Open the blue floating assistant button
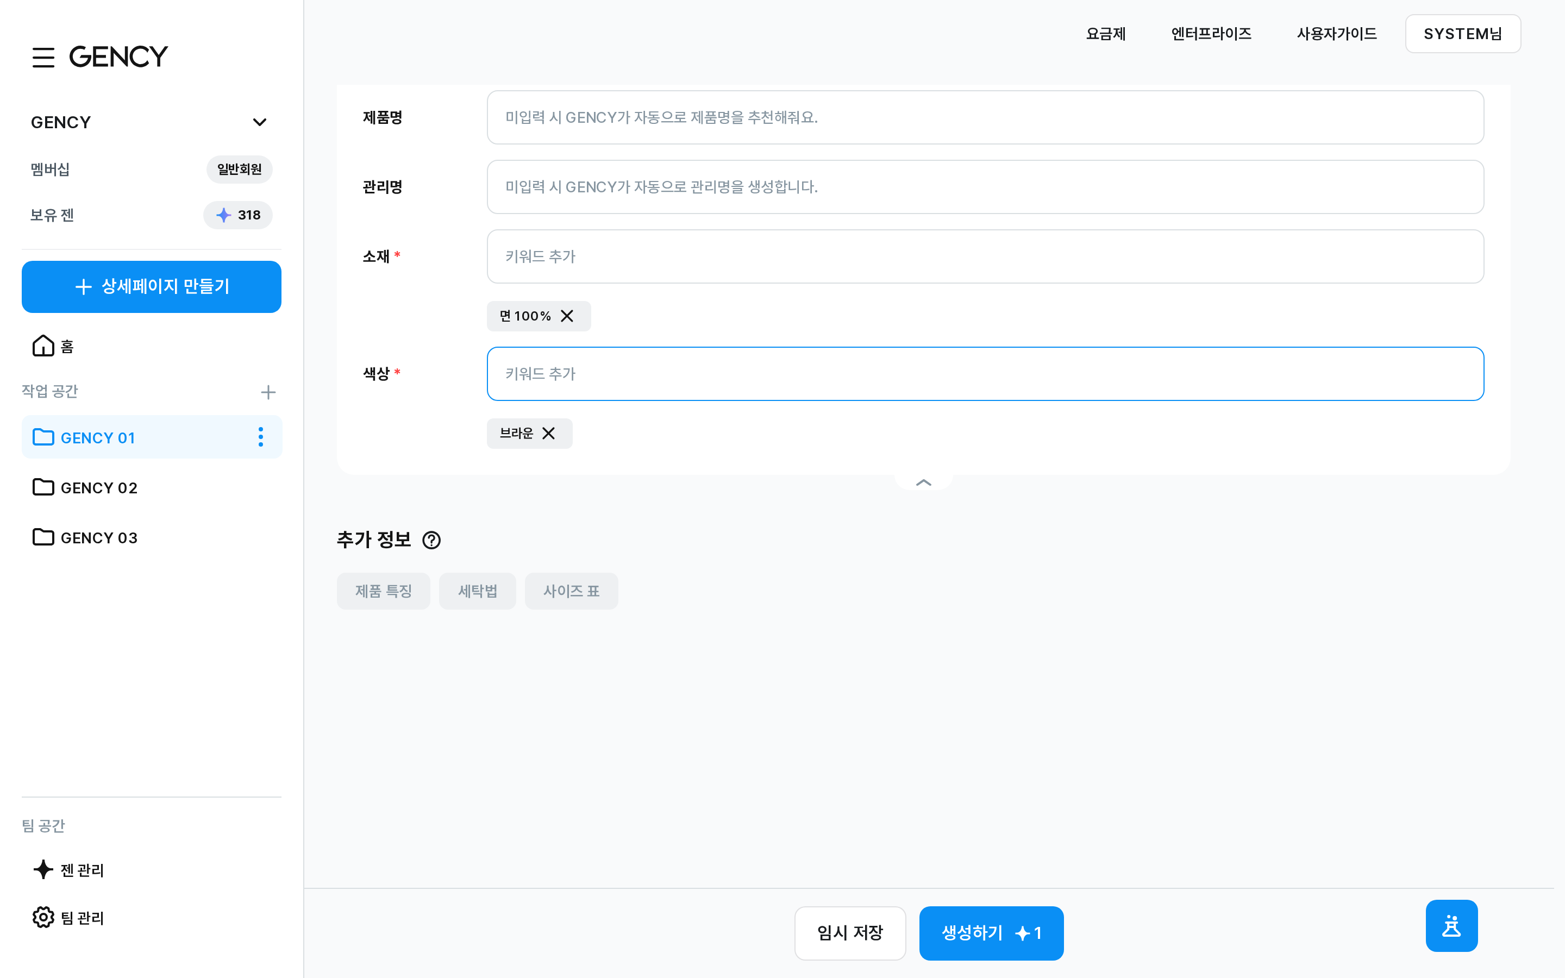The height and width of the screenshot is (978, 1565). point(1451,926)
